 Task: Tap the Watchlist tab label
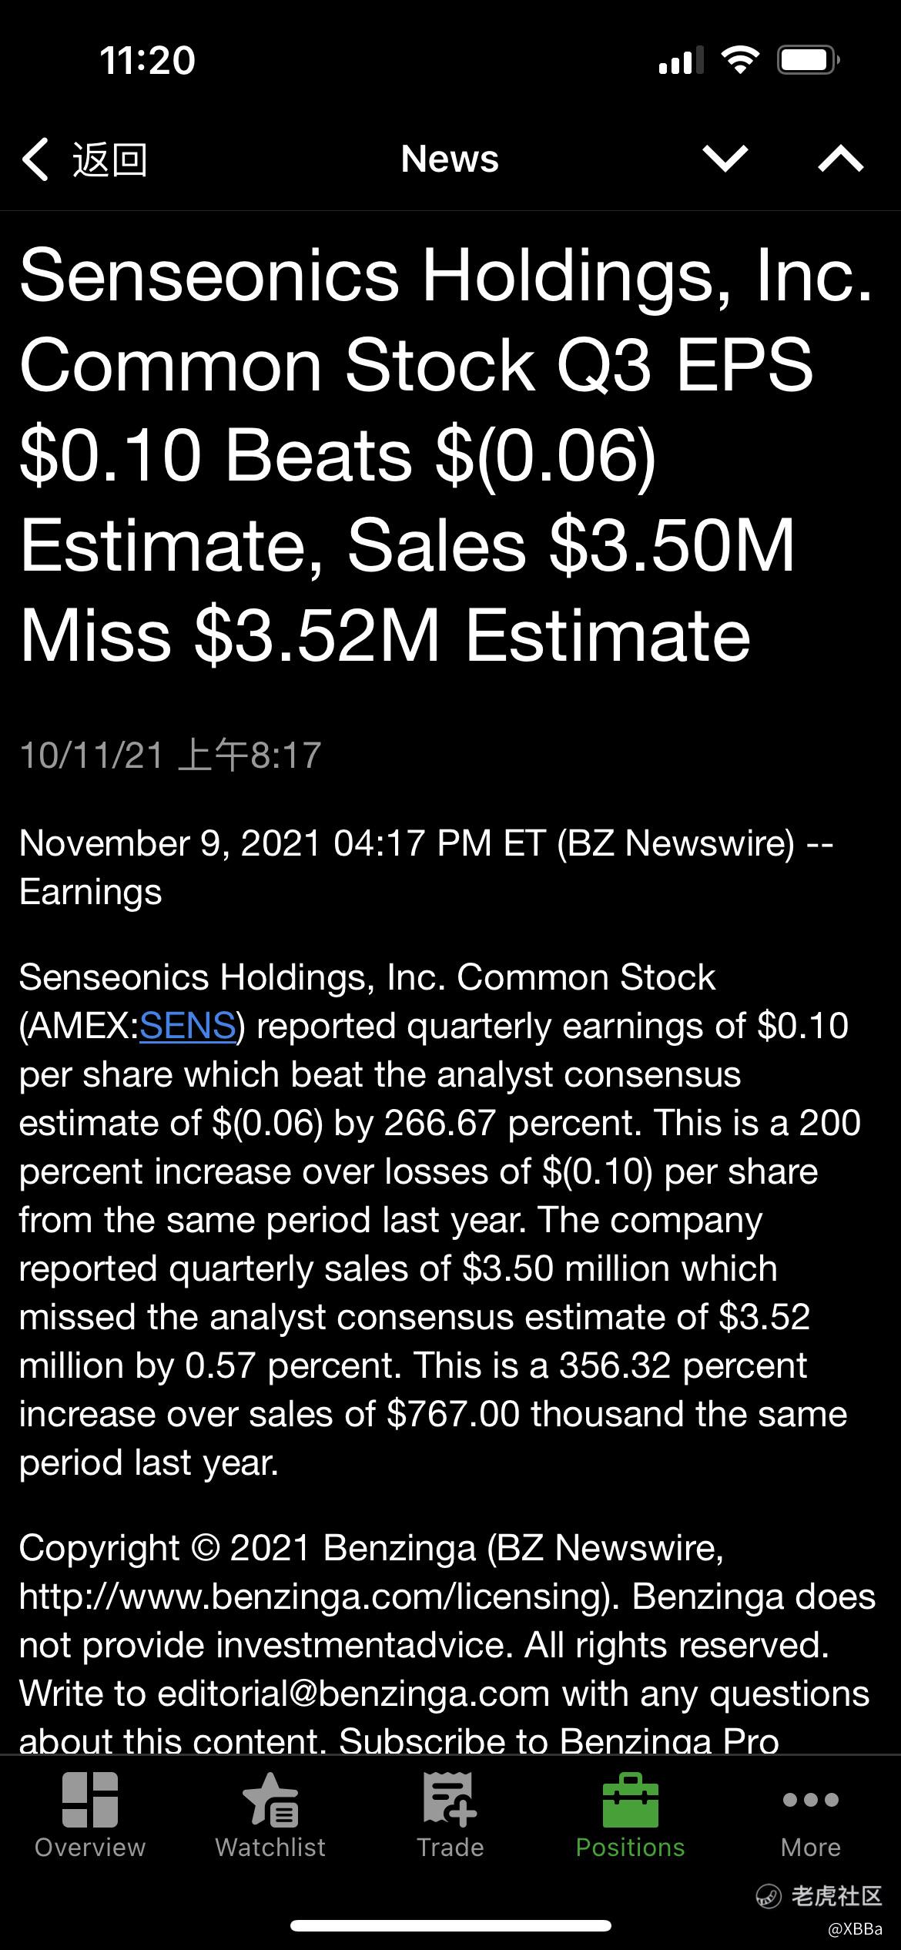270,1848
